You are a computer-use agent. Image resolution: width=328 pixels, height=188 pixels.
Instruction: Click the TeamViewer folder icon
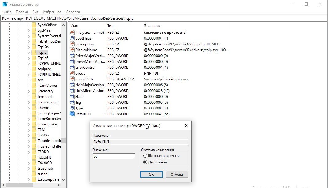[x=34, y=86]
